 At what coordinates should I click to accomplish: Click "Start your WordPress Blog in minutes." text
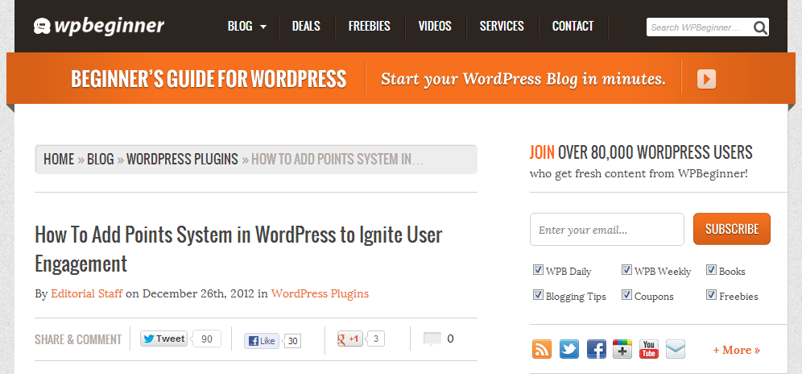pyautogui.click(x=523, y=79)
